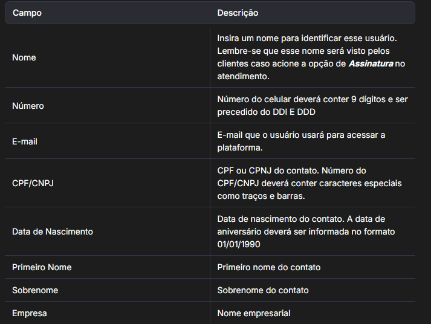Select the "Sobrenome" field cell

35,290
